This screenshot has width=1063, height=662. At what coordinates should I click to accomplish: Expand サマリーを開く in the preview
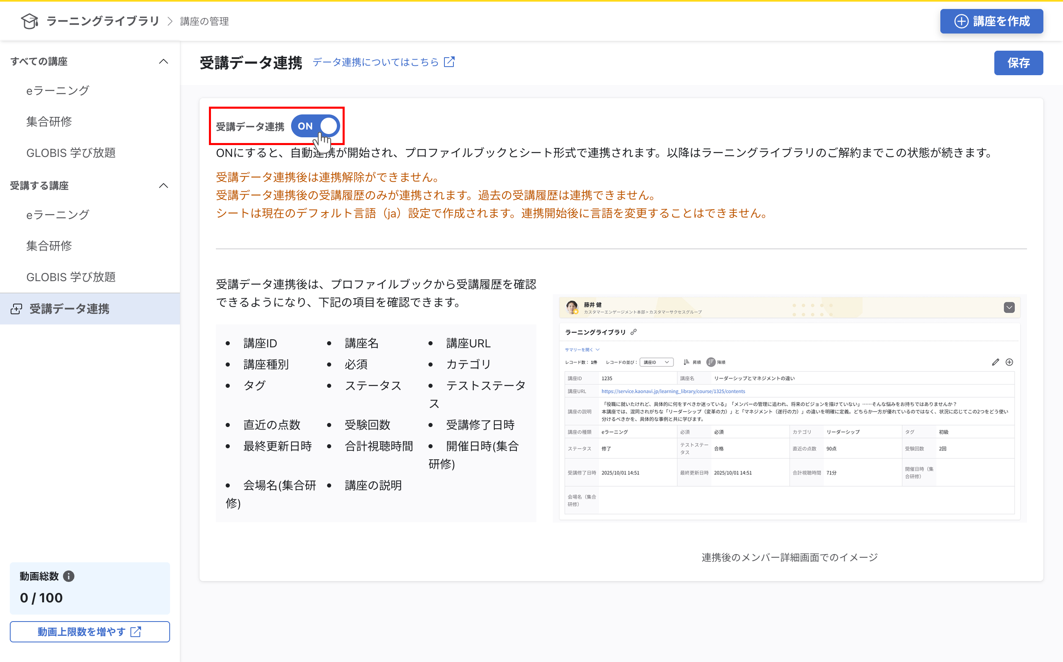click(x=580, y=349)
